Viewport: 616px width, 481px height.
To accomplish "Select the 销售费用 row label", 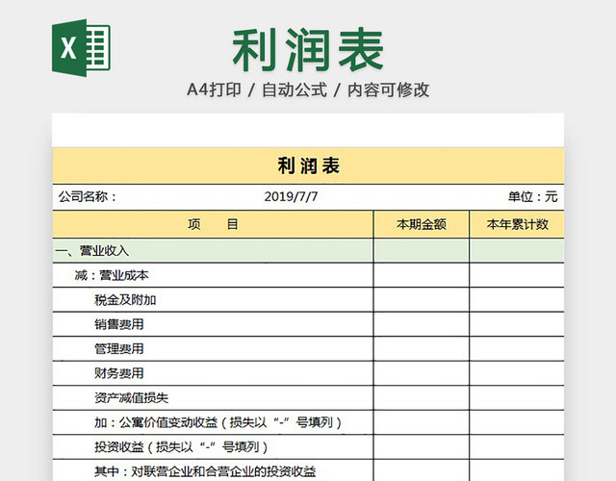I will (x=119, y=324).
